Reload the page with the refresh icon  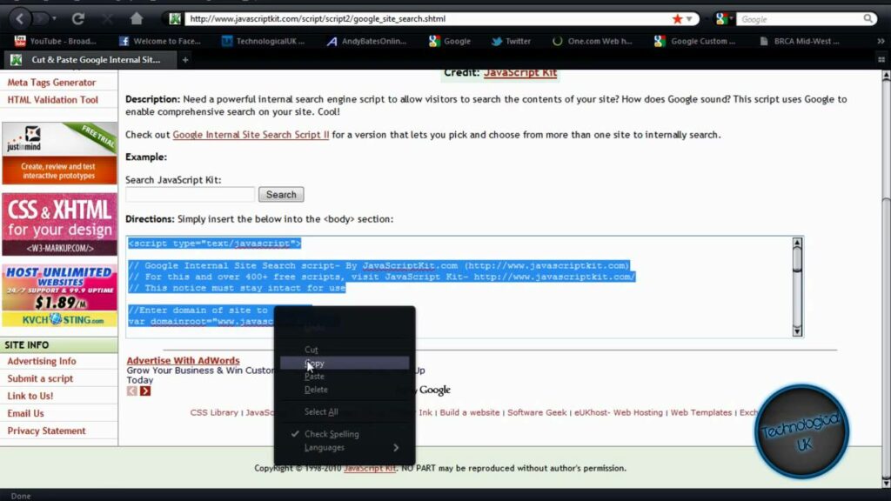click(77, 19)
